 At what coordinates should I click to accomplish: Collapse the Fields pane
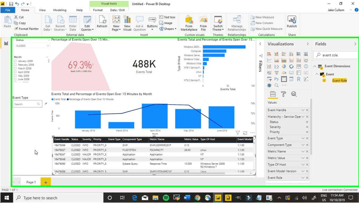(x=355, y=44)
